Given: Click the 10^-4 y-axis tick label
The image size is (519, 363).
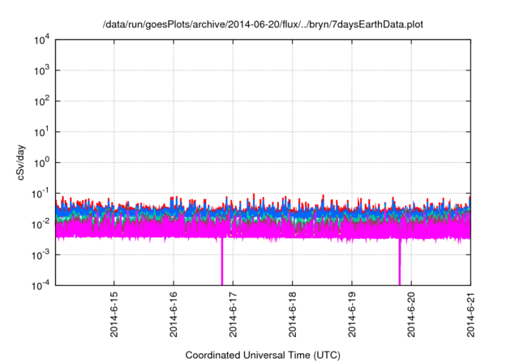Looking at the screenshot, I should pos(40,286).
